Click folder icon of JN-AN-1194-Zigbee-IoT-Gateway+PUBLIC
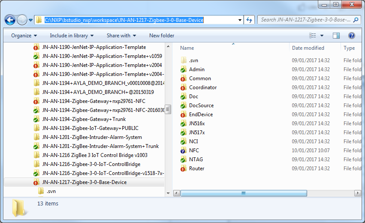365x223 pixels. coord(36,128)
